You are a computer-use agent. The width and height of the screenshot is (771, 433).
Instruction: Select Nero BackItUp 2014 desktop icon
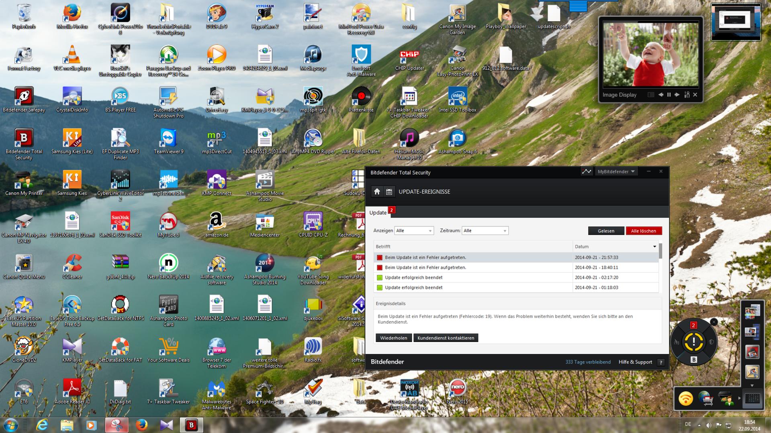pyautogui.click(x=168, y=267)
